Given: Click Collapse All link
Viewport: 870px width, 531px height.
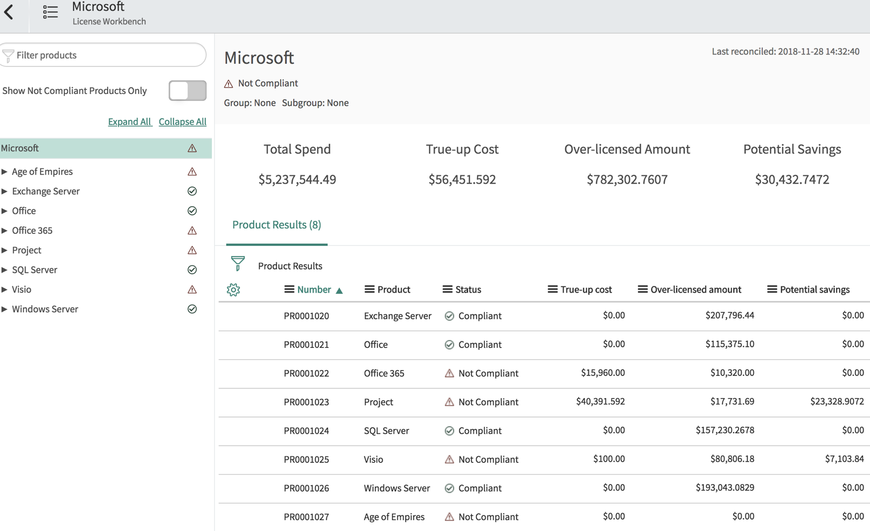Looking at the screenshot, I should pos(183,122).
